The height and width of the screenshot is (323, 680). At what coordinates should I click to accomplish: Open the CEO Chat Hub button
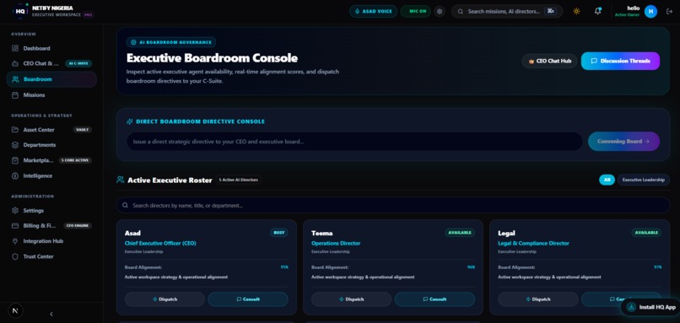tap(549, 61)
